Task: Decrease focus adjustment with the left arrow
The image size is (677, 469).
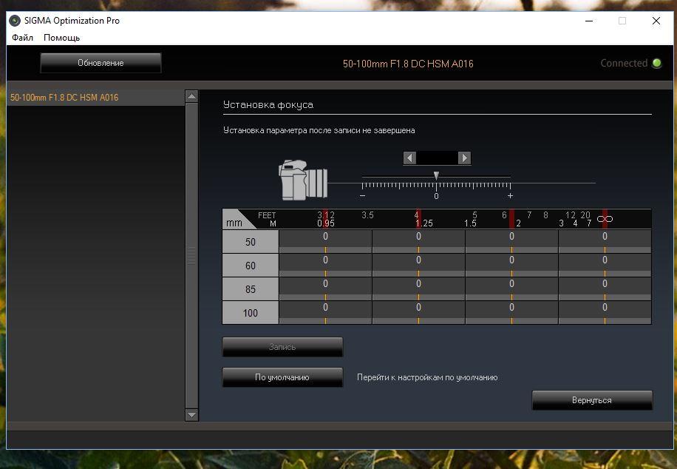Action: pyautogui.click(x=409, y=158)
